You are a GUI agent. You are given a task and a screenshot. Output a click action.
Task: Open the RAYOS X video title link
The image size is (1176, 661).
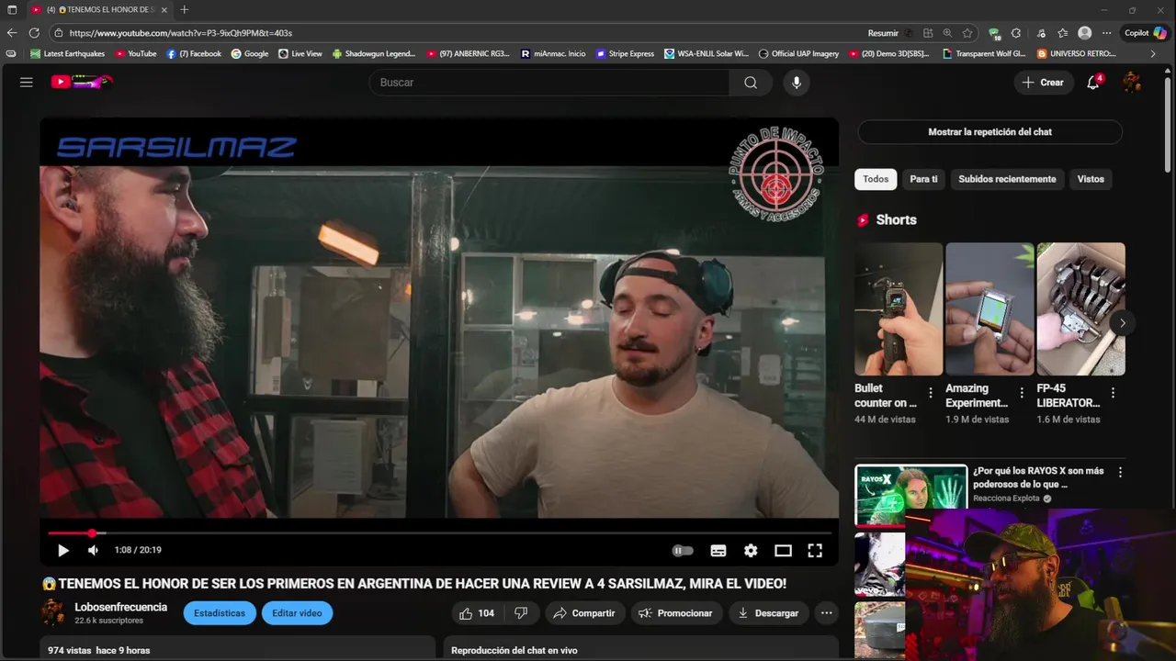pos(1038,477)
